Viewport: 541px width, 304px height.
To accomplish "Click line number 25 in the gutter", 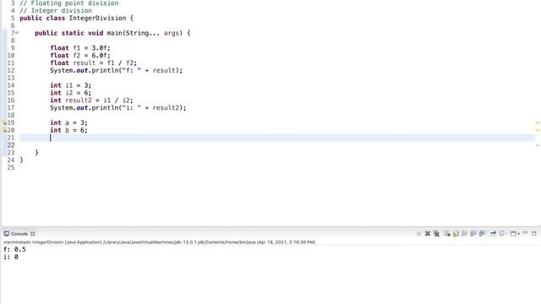I will click(x=11, y=167).
